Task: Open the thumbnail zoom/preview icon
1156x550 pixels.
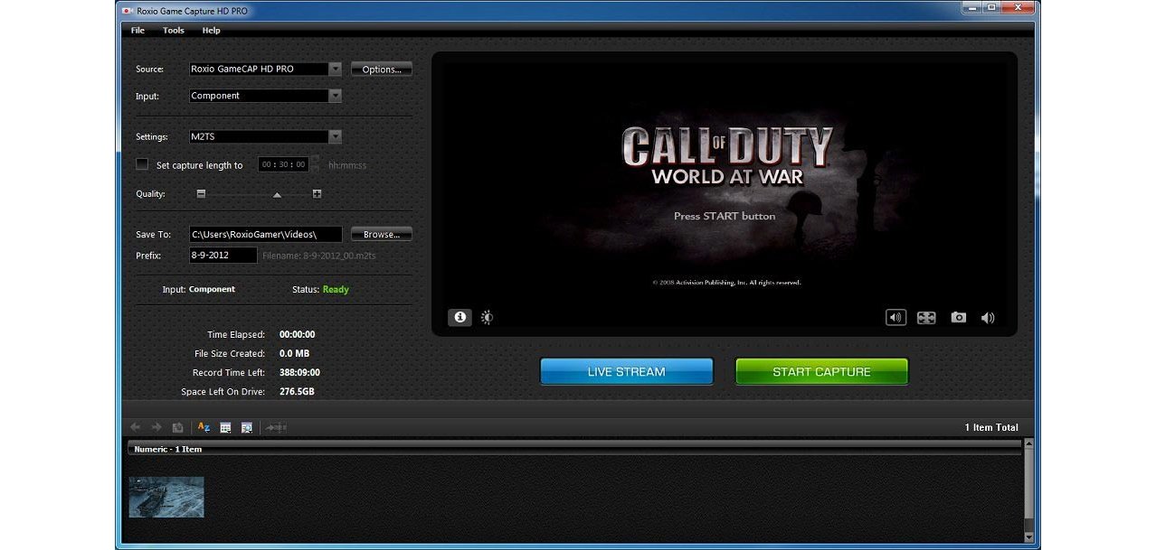Action: point(246,427)
